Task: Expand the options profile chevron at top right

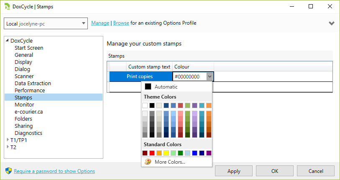Action: tap(331, 23)
